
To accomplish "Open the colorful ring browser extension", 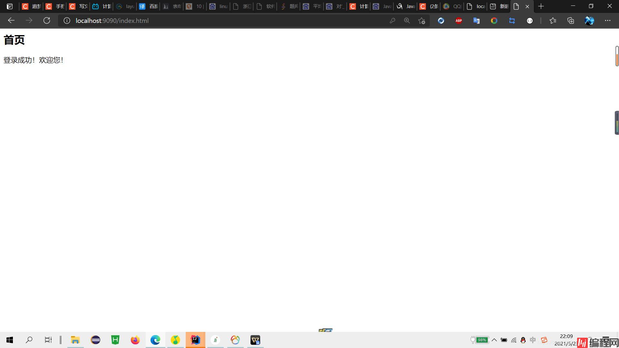I will click(x=494, y=21).
